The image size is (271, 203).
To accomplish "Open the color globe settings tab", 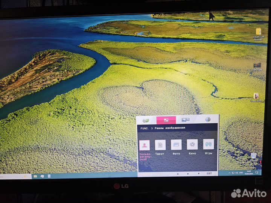I will pos(207,120).
